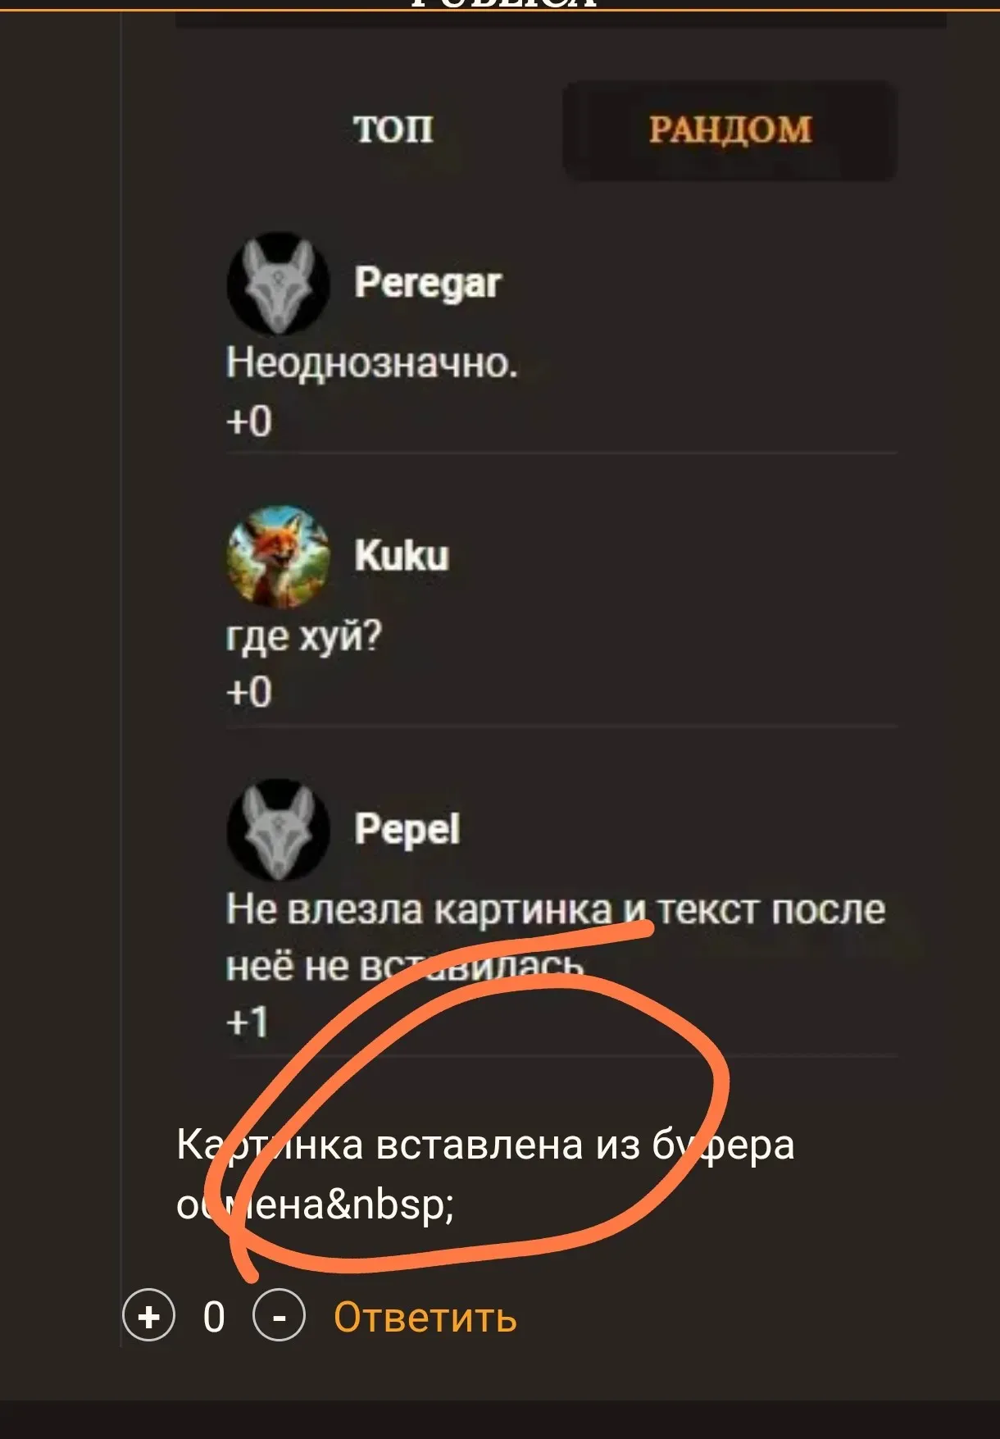Downvote the comment with minus icon

[x=279, y=1317]
